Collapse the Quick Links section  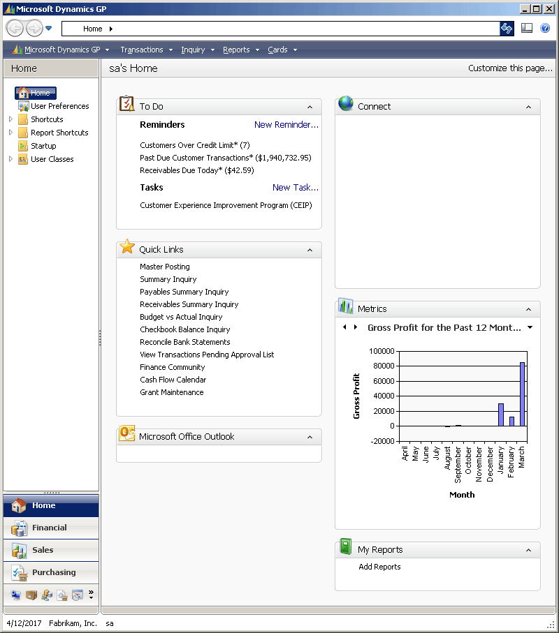click(x=310, y=251)
